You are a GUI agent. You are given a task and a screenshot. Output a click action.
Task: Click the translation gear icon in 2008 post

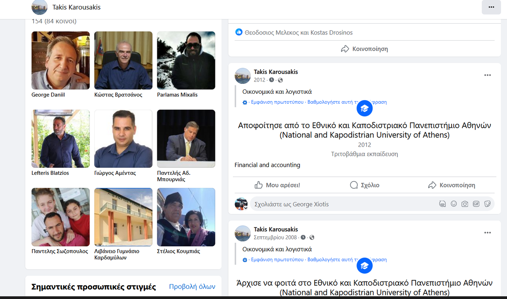(x=245, y=260)
